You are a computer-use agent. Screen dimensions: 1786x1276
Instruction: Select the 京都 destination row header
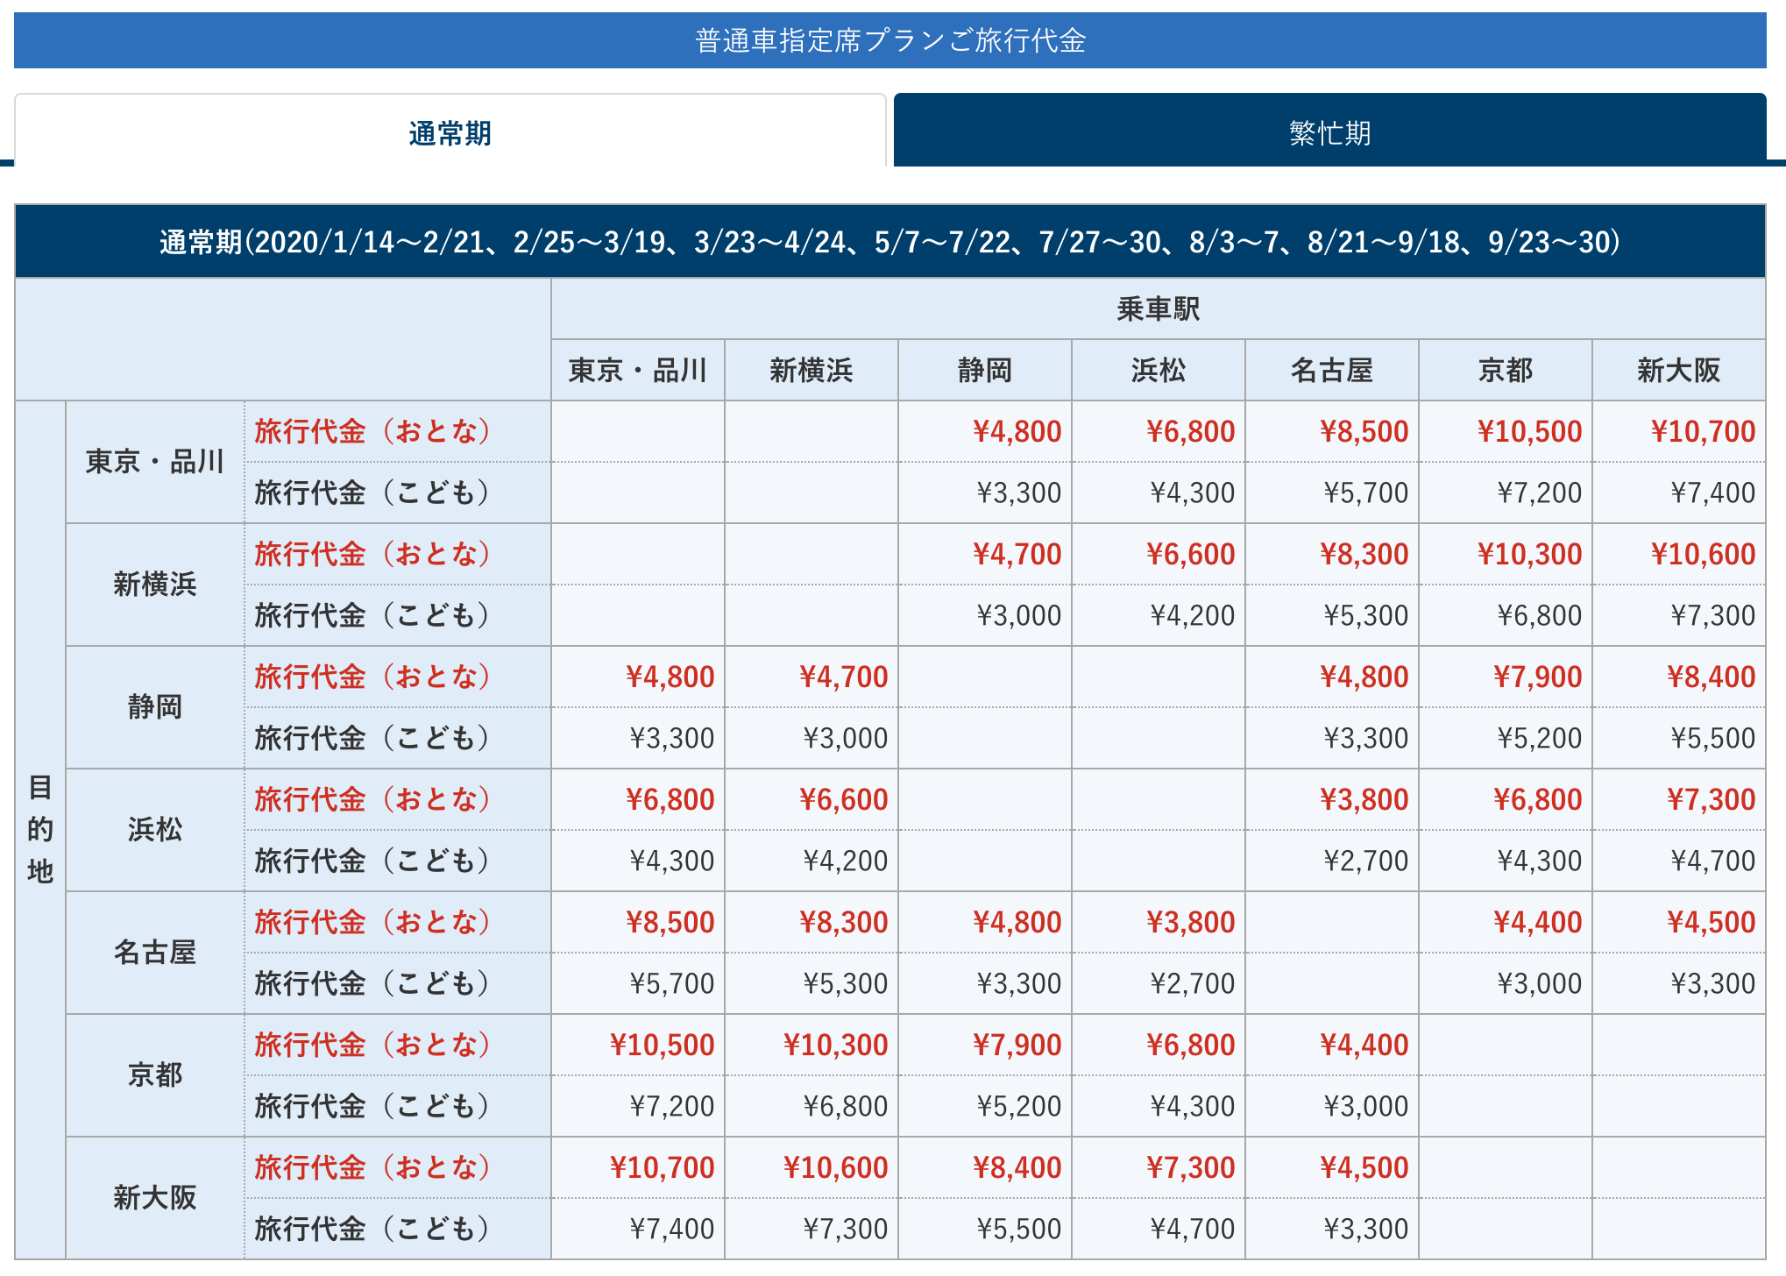155,1075
